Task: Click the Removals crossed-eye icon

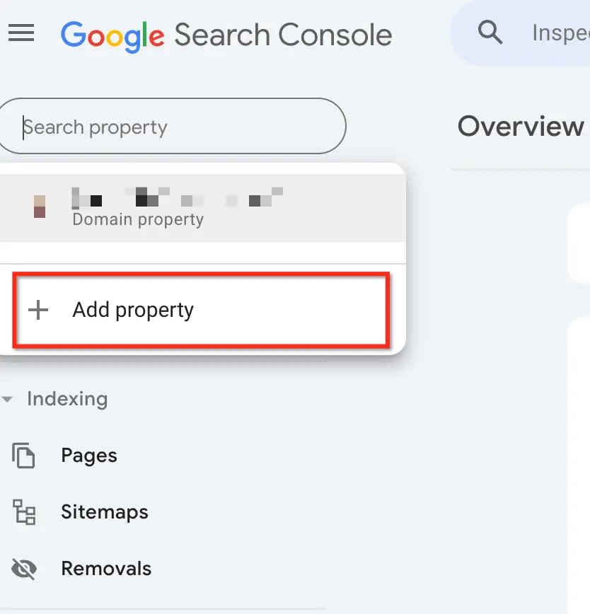Action: point(24,569)
